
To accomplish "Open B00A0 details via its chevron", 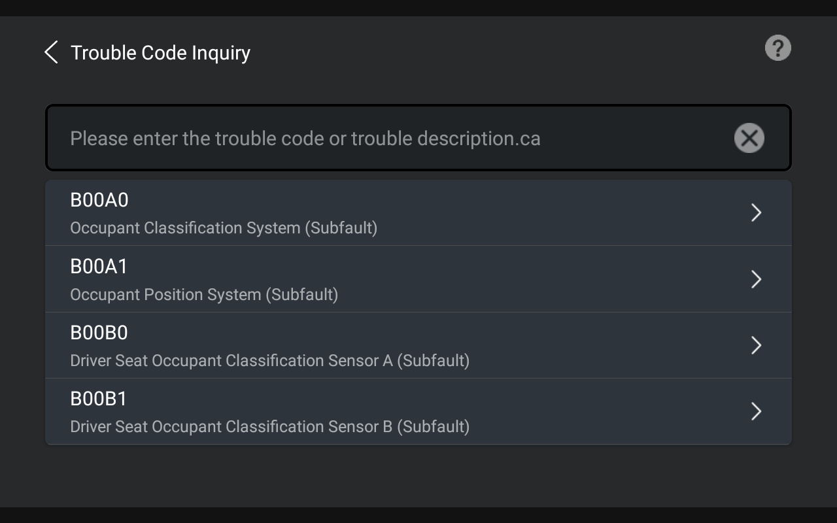I will coord(757,212).
